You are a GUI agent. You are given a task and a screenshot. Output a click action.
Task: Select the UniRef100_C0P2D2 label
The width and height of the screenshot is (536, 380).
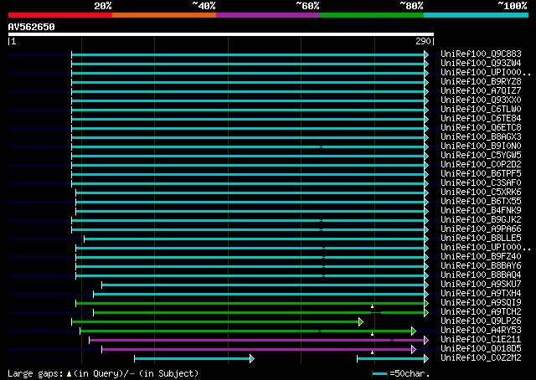coord(481,165)
